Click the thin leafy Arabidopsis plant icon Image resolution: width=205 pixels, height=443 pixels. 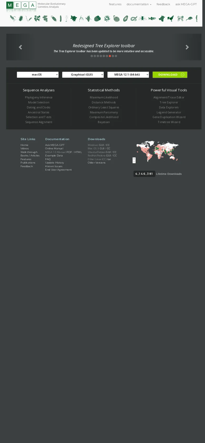[x=66, y=18]
